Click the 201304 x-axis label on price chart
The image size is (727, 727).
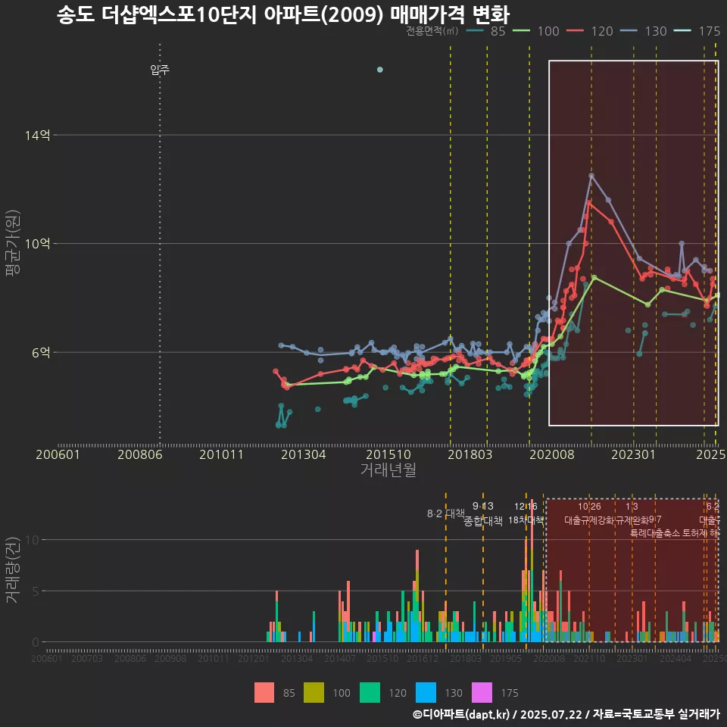pyautogui.click(x=303, y=454)
